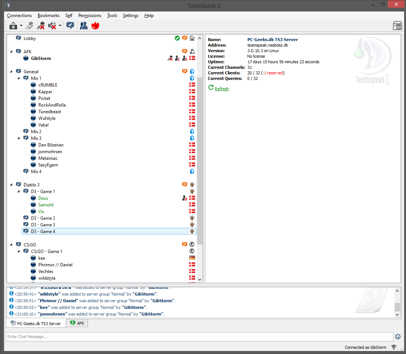Click the blue question icon on Mix 2
Screen dimensions: 406x354
point(192,131)
